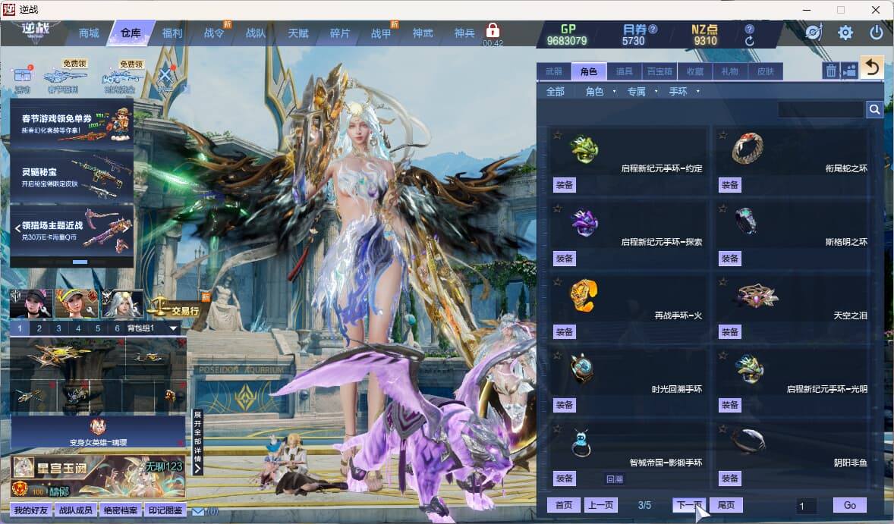Image resolution: width=894 pixels, height=524 pixels.
Task: Click the power/exit icon
Action: pos(877,33)
